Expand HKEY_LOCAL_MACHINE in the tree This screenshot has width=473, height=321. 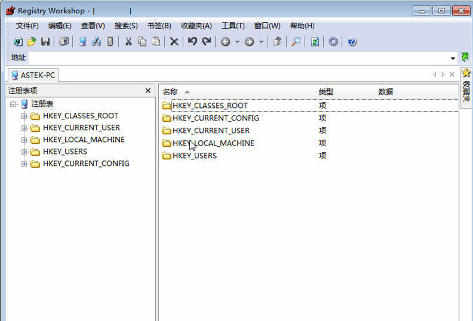click(24, 140)
